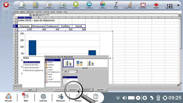This screenshot has width=183, height=103.
Task: Insert a chart with the Graphique icon
Action: point(63,5)
